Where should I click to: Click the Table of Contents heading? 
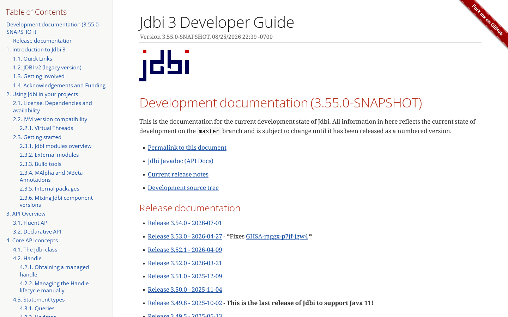[36, 12]
